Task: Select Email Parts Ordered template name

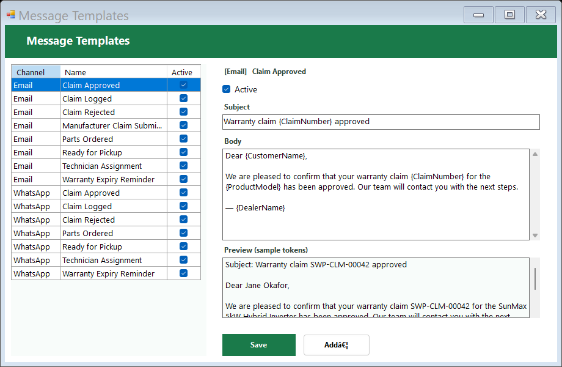Action: [114, 139]
